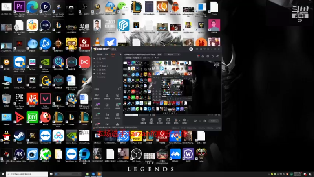The width and height of the screenshot is (314, 177).
Task: Click the Windows taskbar search box
Action: click(x=27, y=174)
